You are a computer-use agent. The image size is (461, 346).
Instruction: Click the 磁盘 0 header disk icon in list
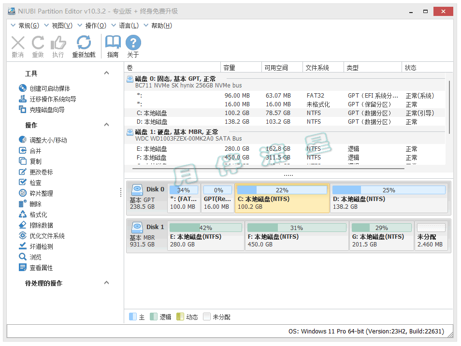tap(130, 79)
